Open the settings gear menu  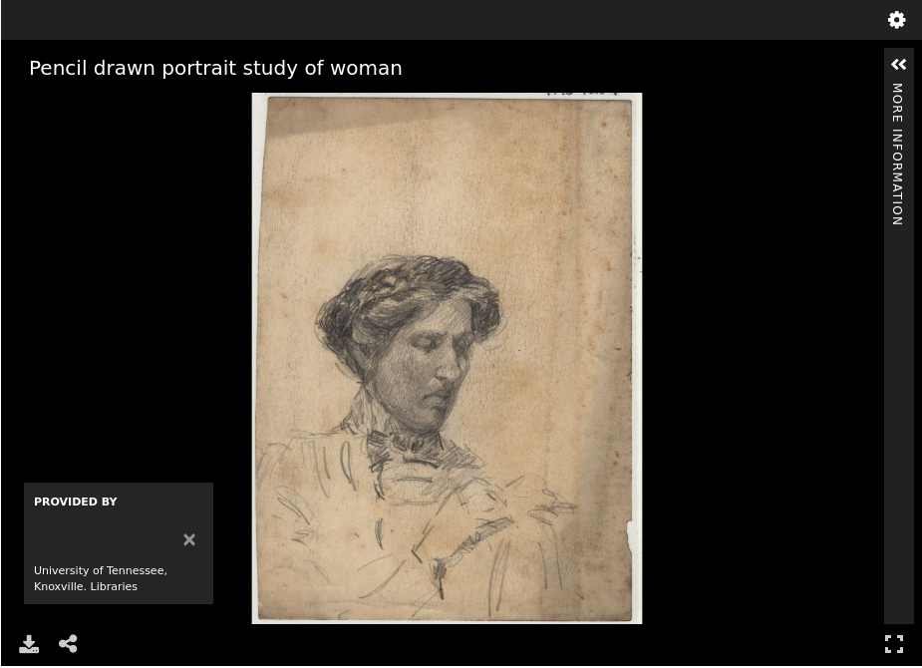coord(896,20)
